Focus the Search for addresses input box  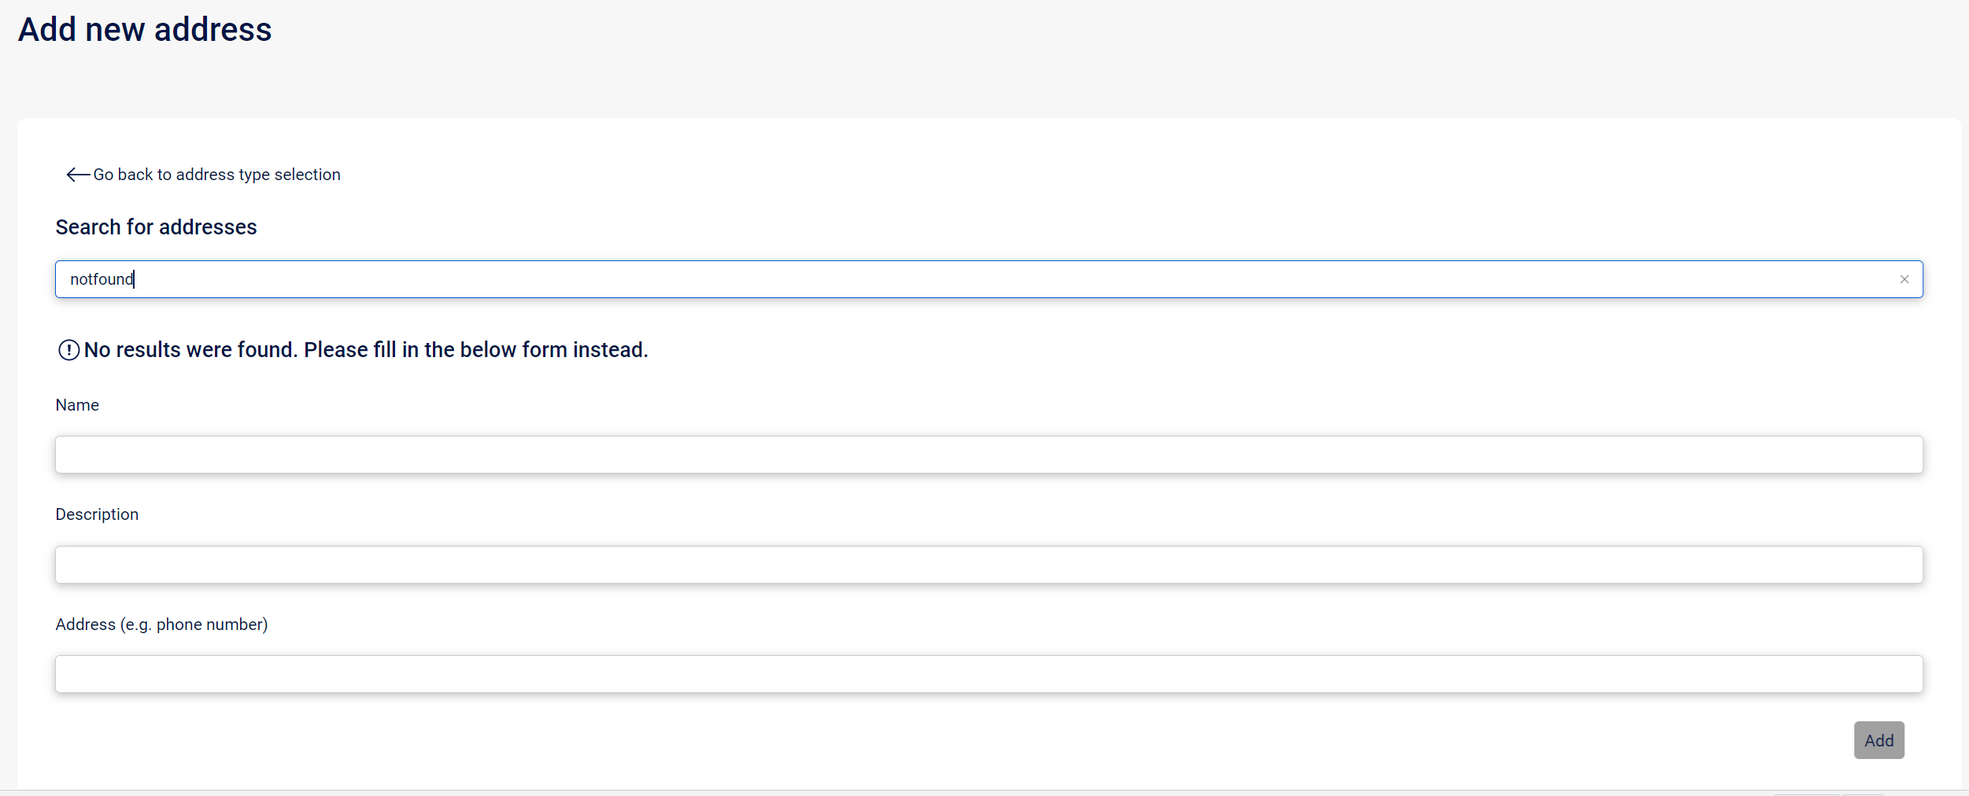coord(984,279)
